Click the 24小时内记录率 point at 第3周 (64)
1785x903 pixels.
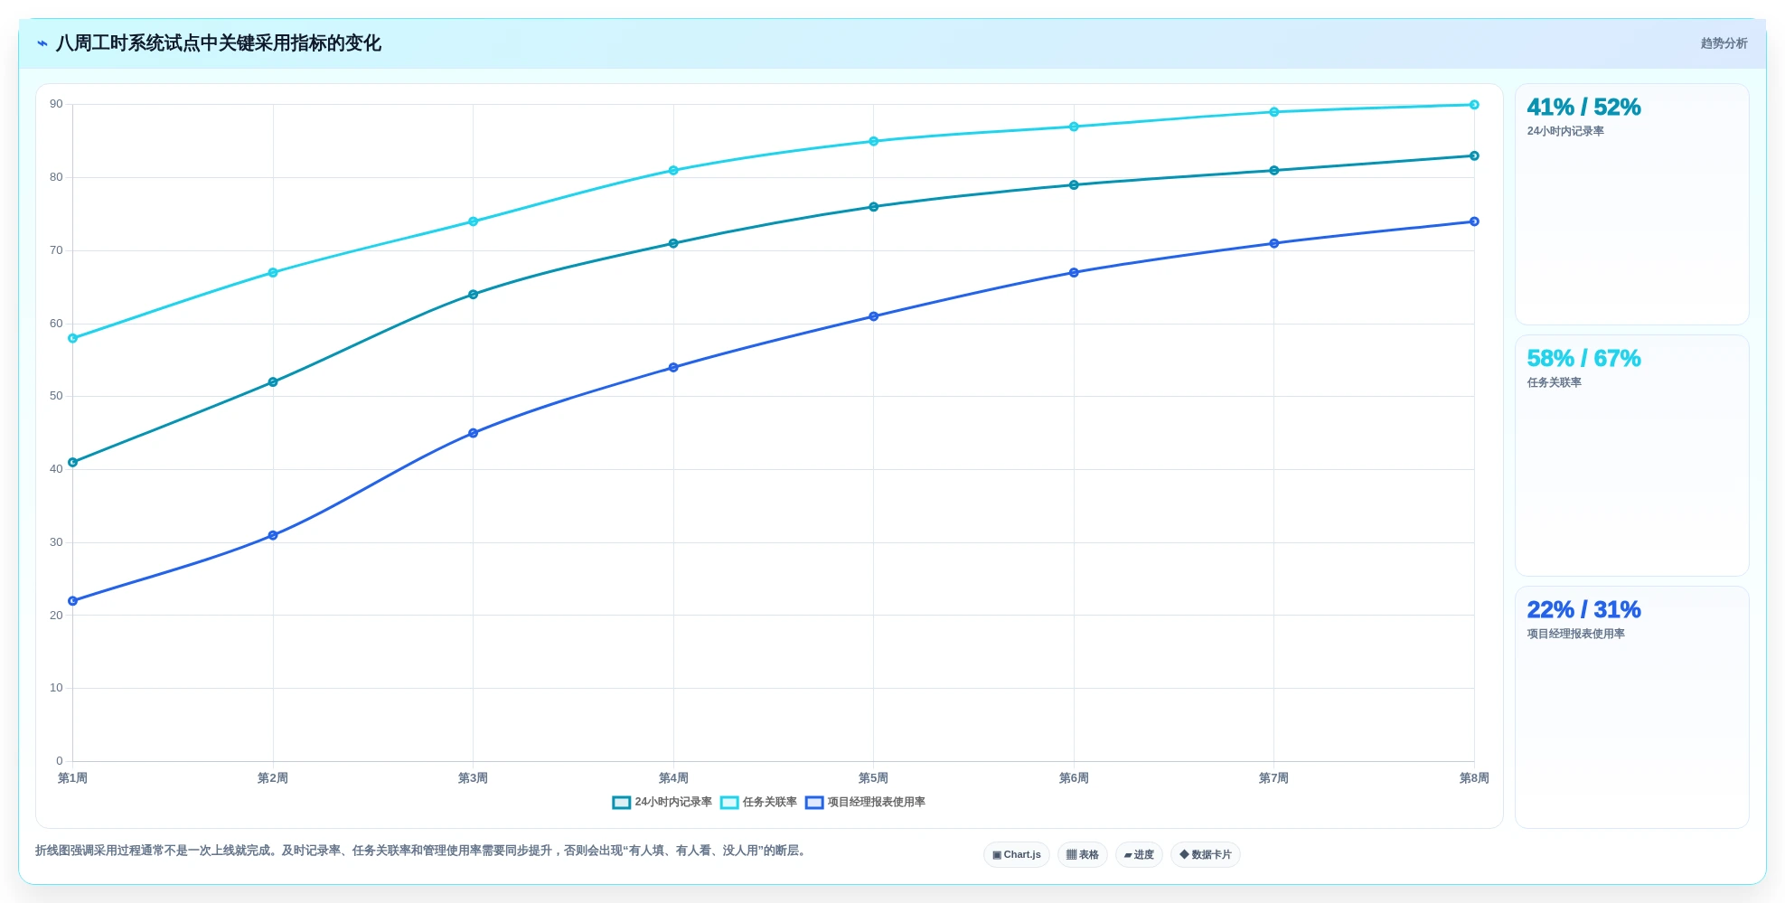tap(474, 294)
